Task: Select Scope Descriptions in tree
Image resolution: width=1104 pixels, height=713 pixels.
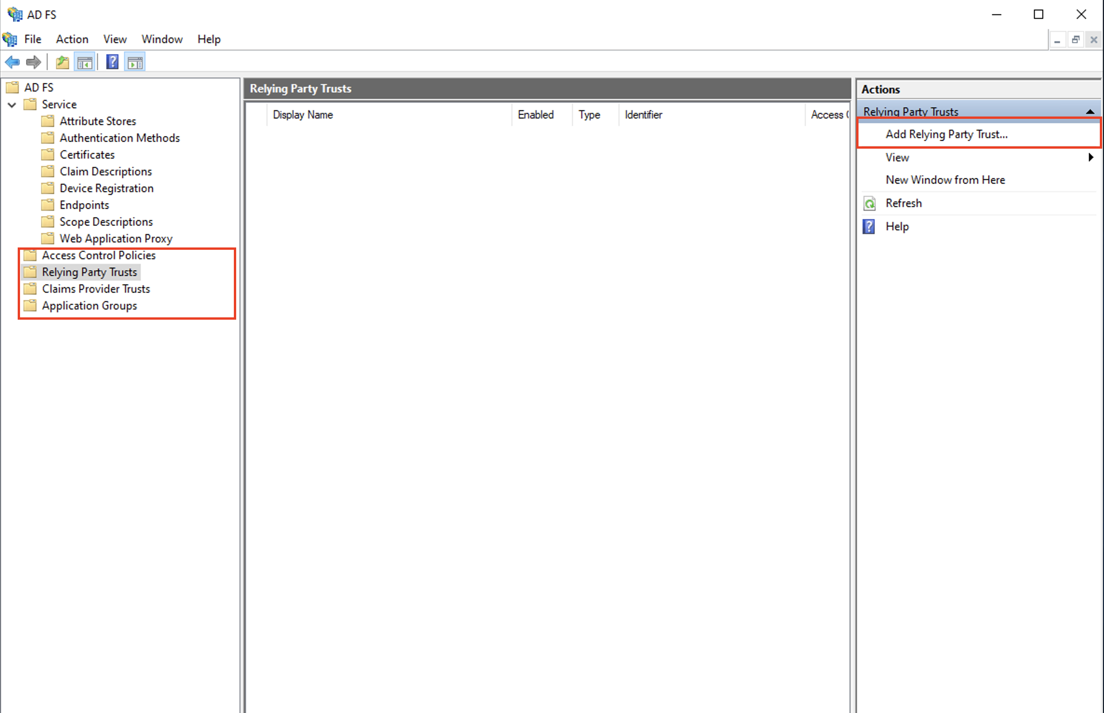Action: 106,222
